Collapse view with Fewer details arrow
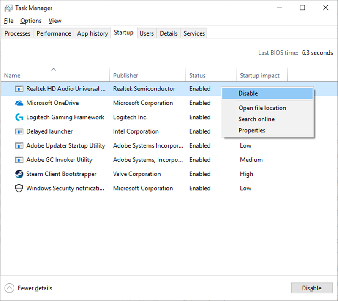Image resolution: width=338 pixels, height=301 pixels. (x=9, y=288)
